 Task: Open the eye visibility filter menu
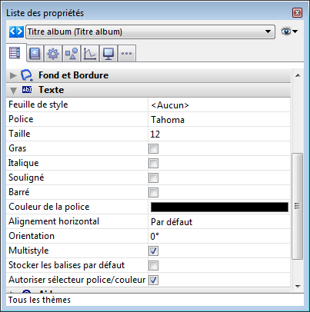click(x=289, y=32)
